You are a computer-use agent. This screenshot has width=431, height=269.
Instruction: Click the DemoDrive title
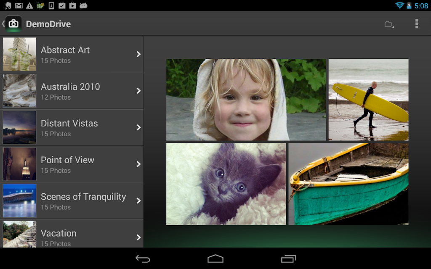click(x=48, y=24)
